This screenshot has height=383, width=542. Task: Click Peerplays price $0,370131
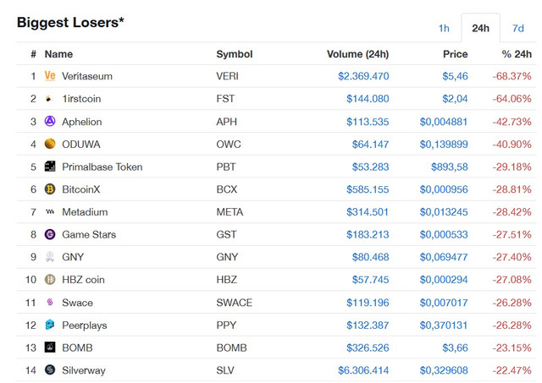pyautogui.click(x=444, y=326)
